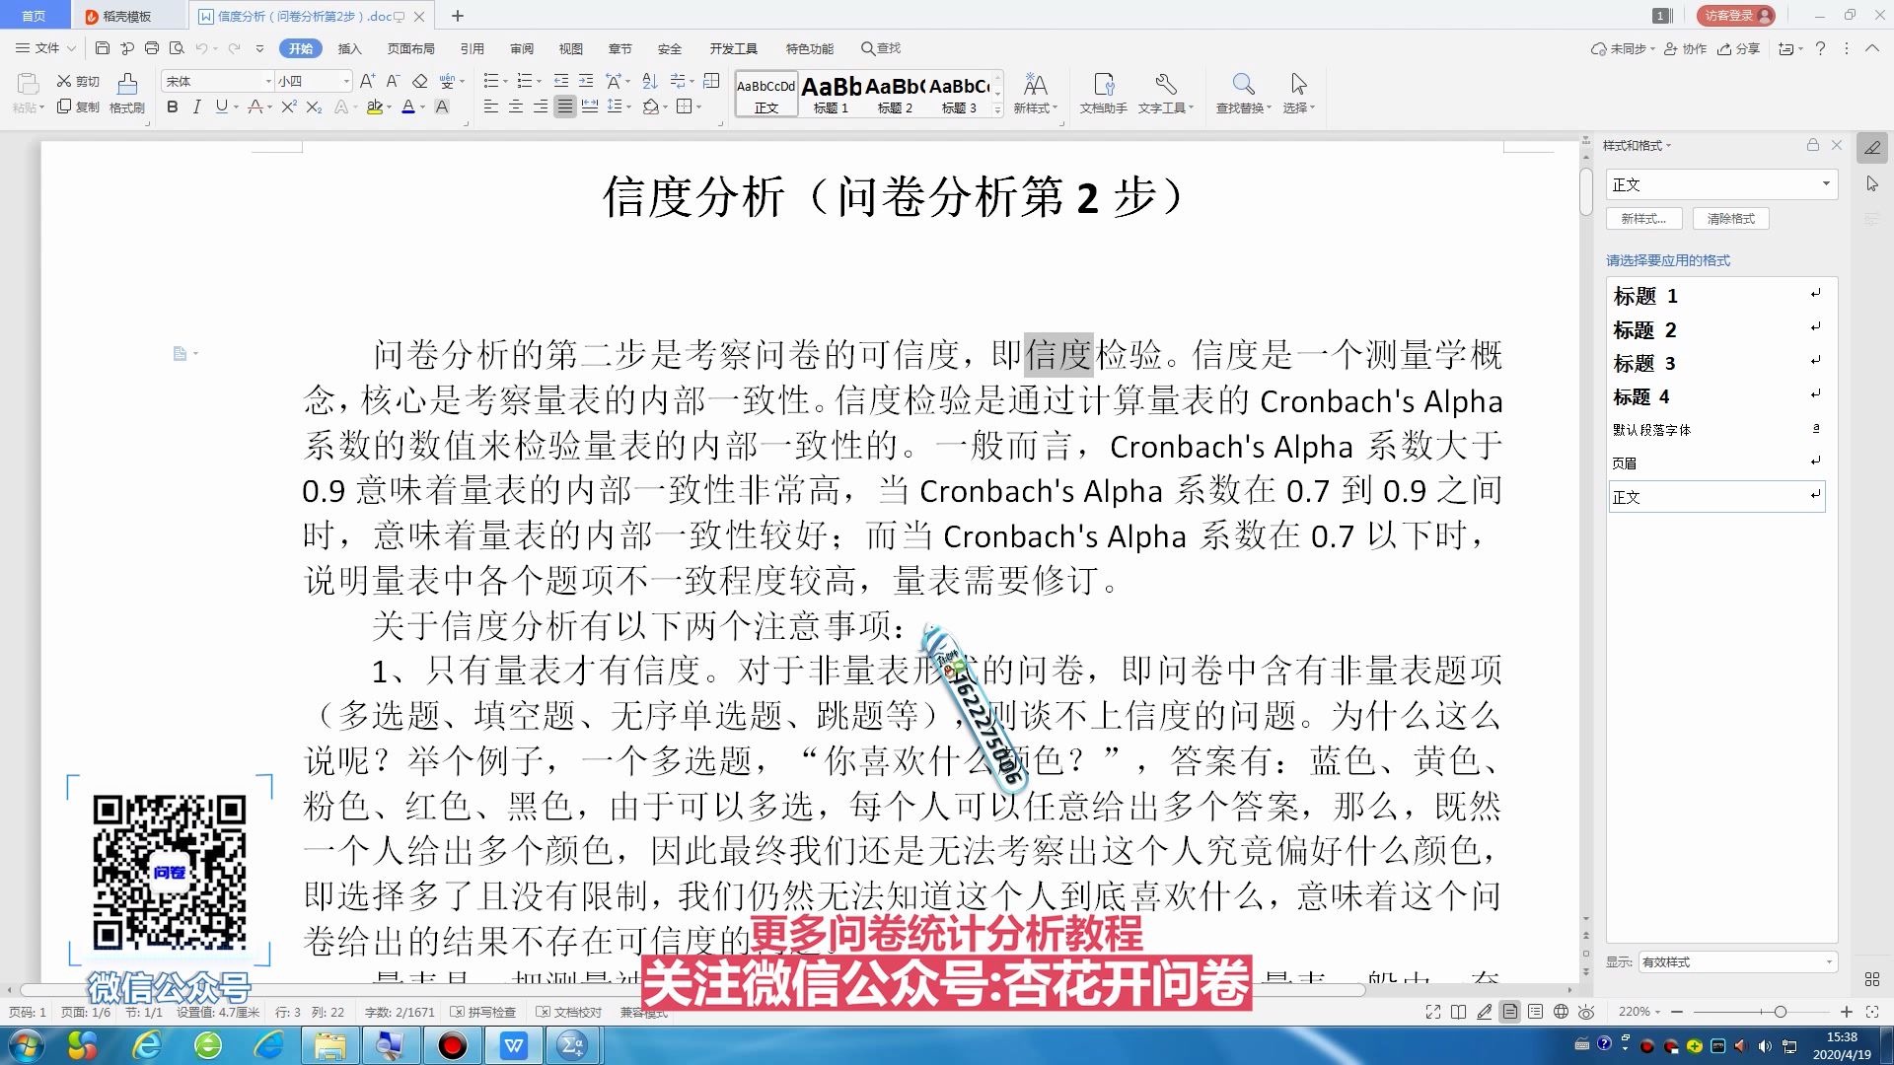Apply superscript formatting

[288, 106]
